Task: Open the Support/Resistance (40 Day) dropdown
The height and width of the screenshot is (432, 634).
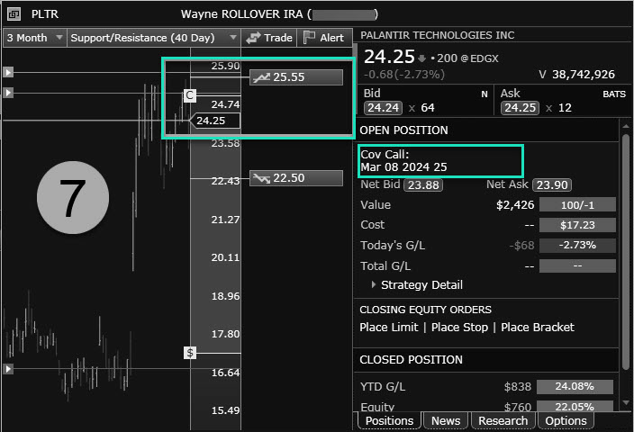Action: [153, 38]
